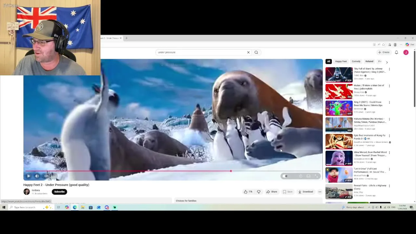Save video to a playlist
The height and width of the screenshot is (234, 416).
point(288,192)
